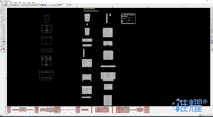Viewport: 213px width, 117px height.
Task: Click the Save disk icon
Action: (x=6, y=5)
